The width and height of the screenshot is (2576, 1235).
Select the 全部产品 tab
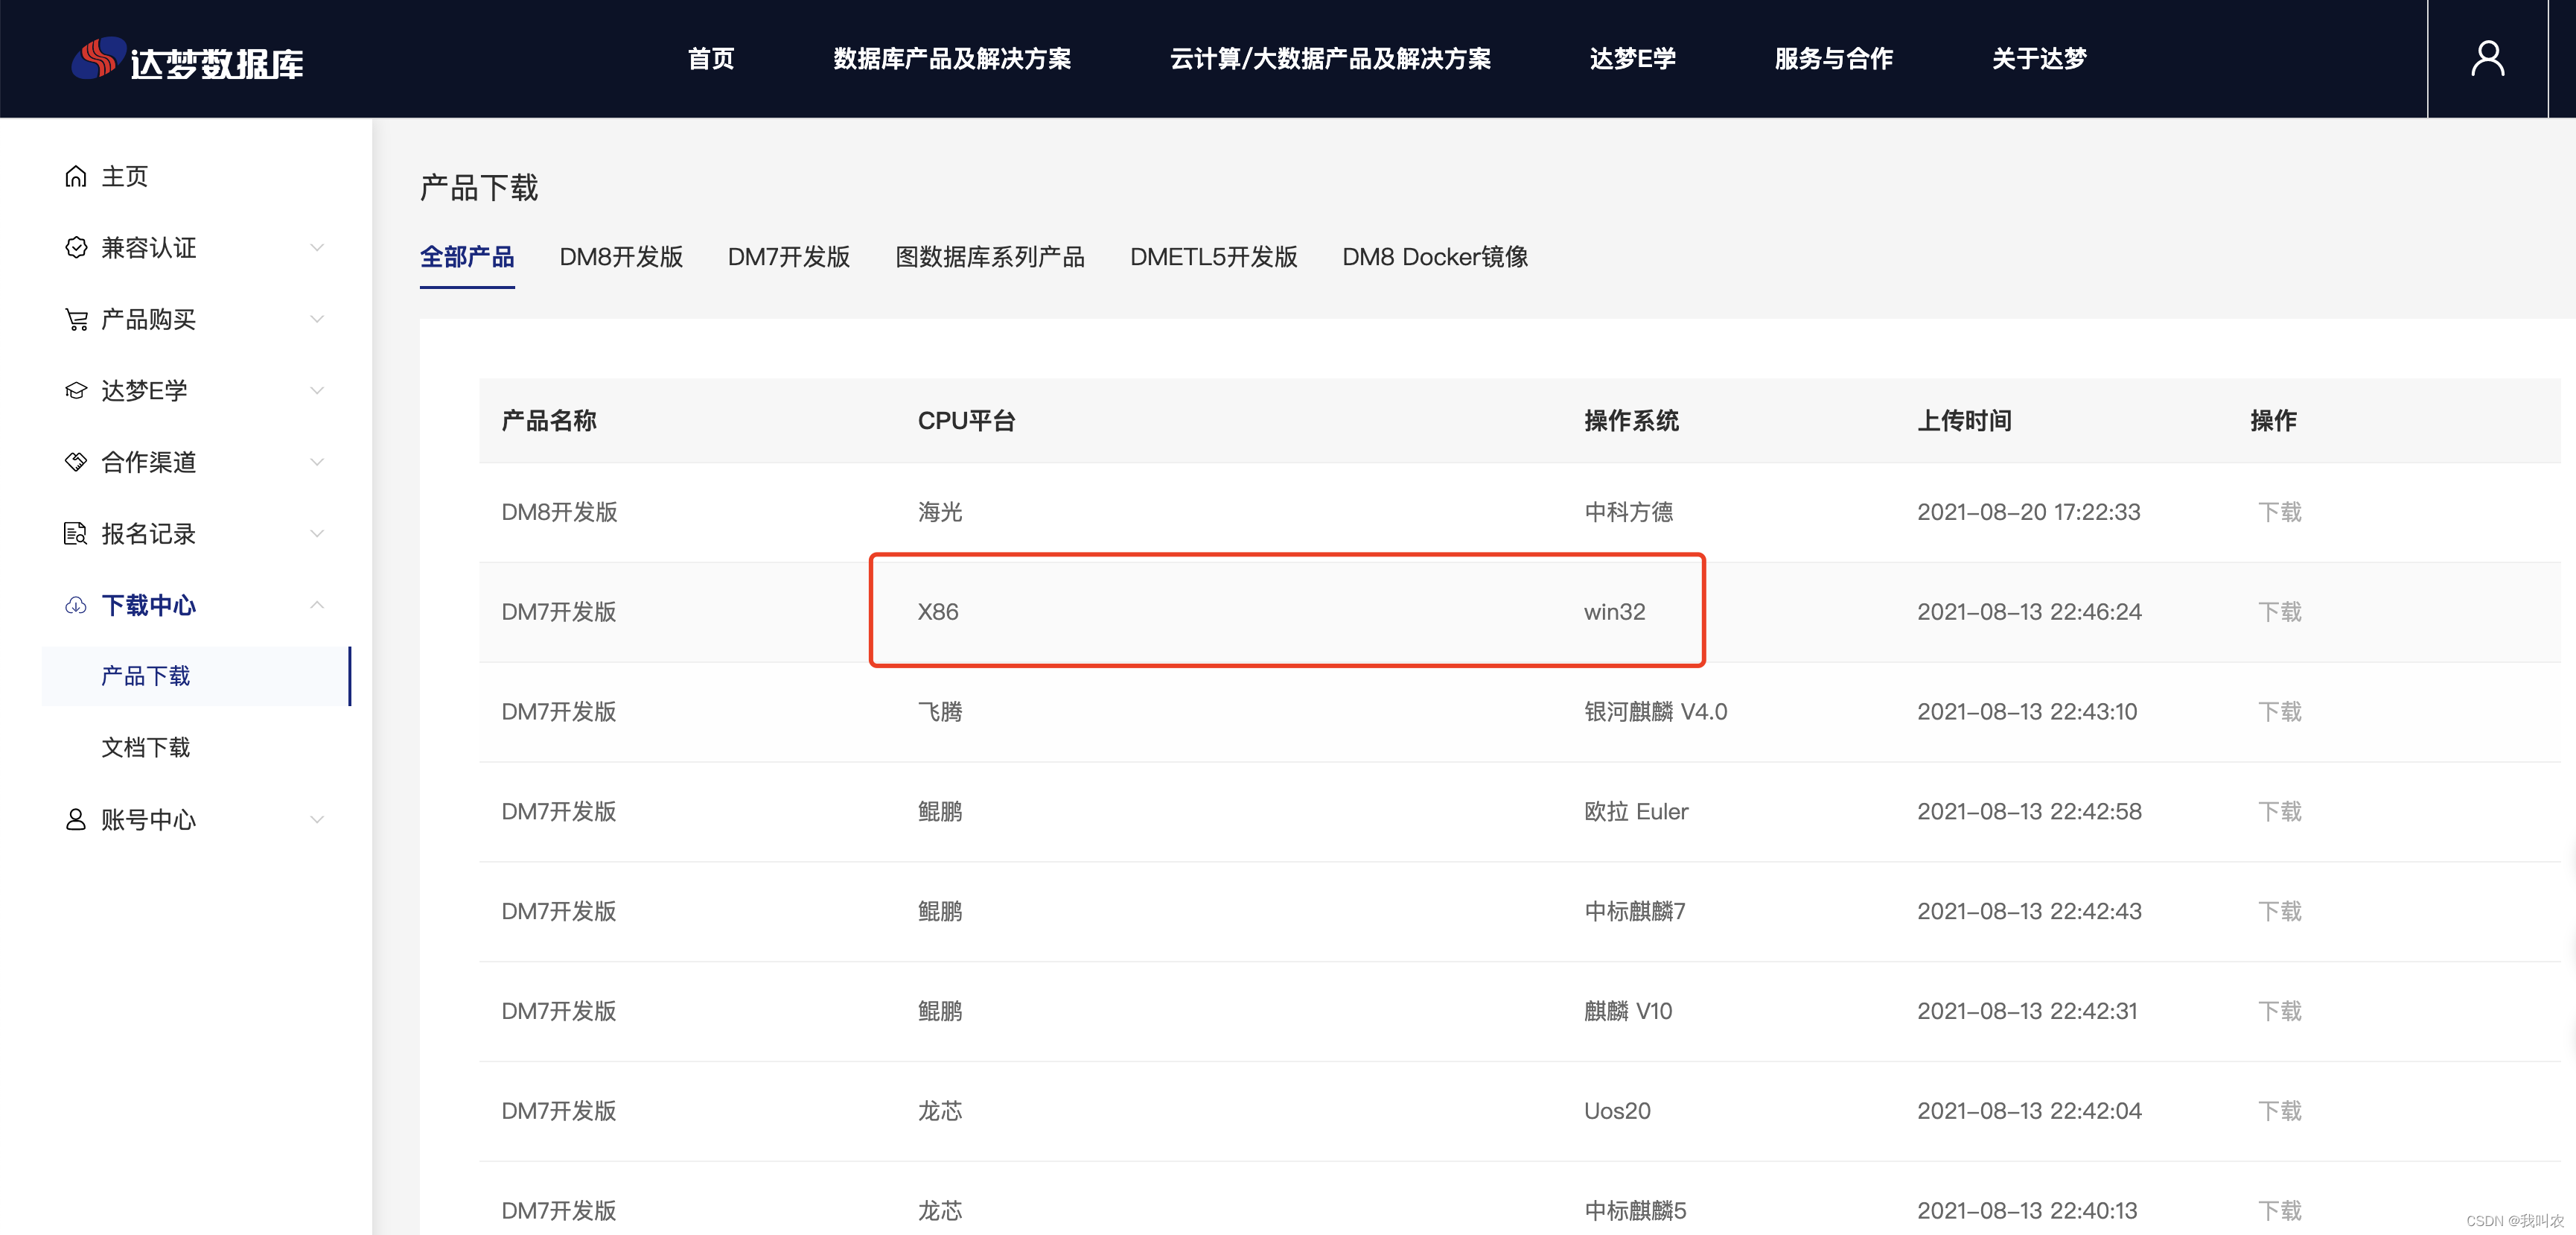tap(467, 257)
